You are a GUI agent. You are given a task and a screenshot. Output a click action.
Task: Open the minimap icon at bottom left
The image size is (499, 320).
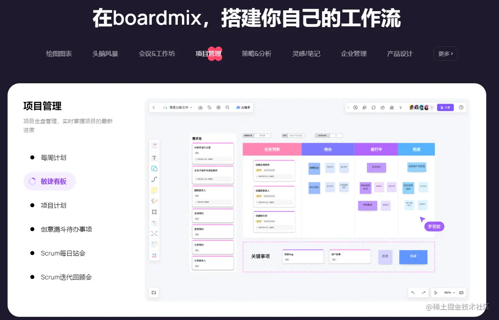click(154, 293)
